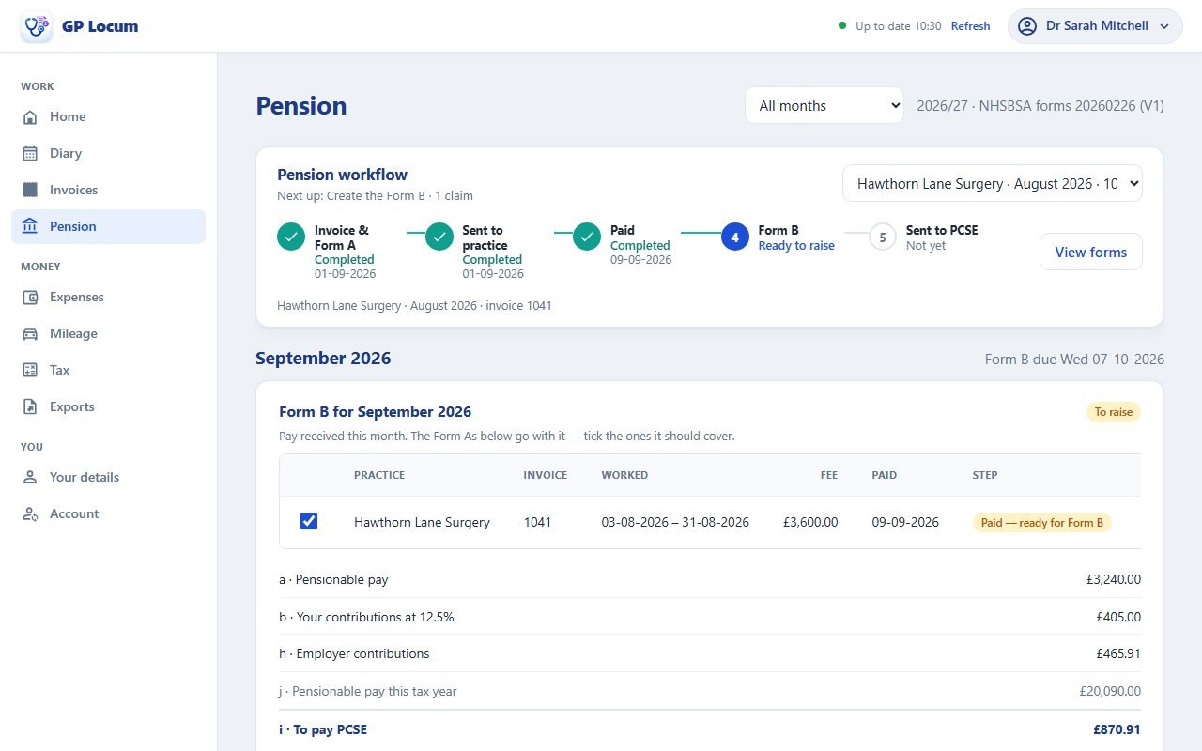Expand the Dr Sarah Mitchell account menu chevron
Viewport: 1202px width, 751px height.
pyautogui.click(x=1164, y=26)
